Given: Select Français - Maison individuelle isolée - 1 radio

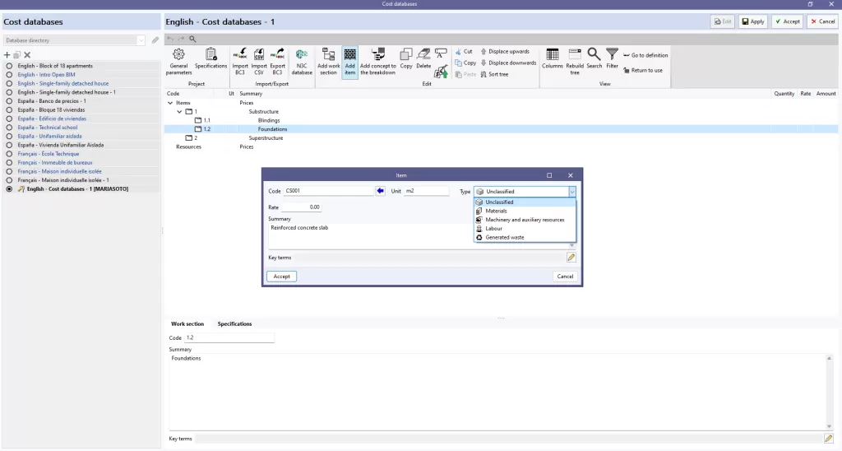Looking at the screenshot, I should pos(9,180).
